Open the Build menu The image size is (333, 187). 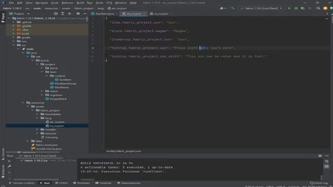pos(80,3)
